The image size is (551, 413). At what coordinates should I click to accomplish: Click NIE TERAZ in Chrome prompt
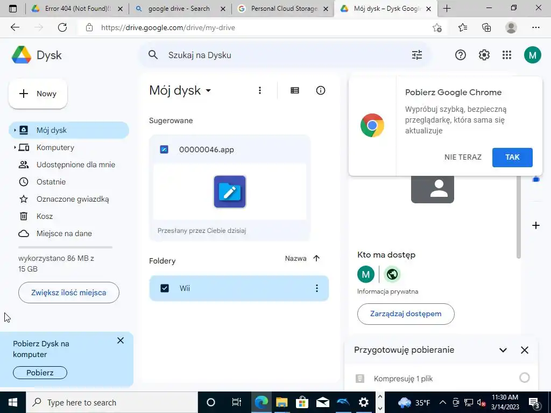click(x=463, y=158)
